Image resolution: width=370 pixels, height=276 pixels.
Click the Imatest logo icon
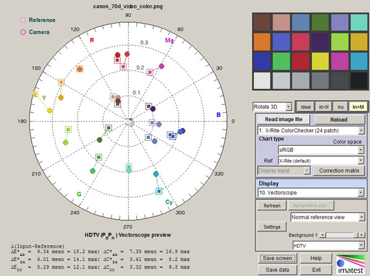coord(350,264)
